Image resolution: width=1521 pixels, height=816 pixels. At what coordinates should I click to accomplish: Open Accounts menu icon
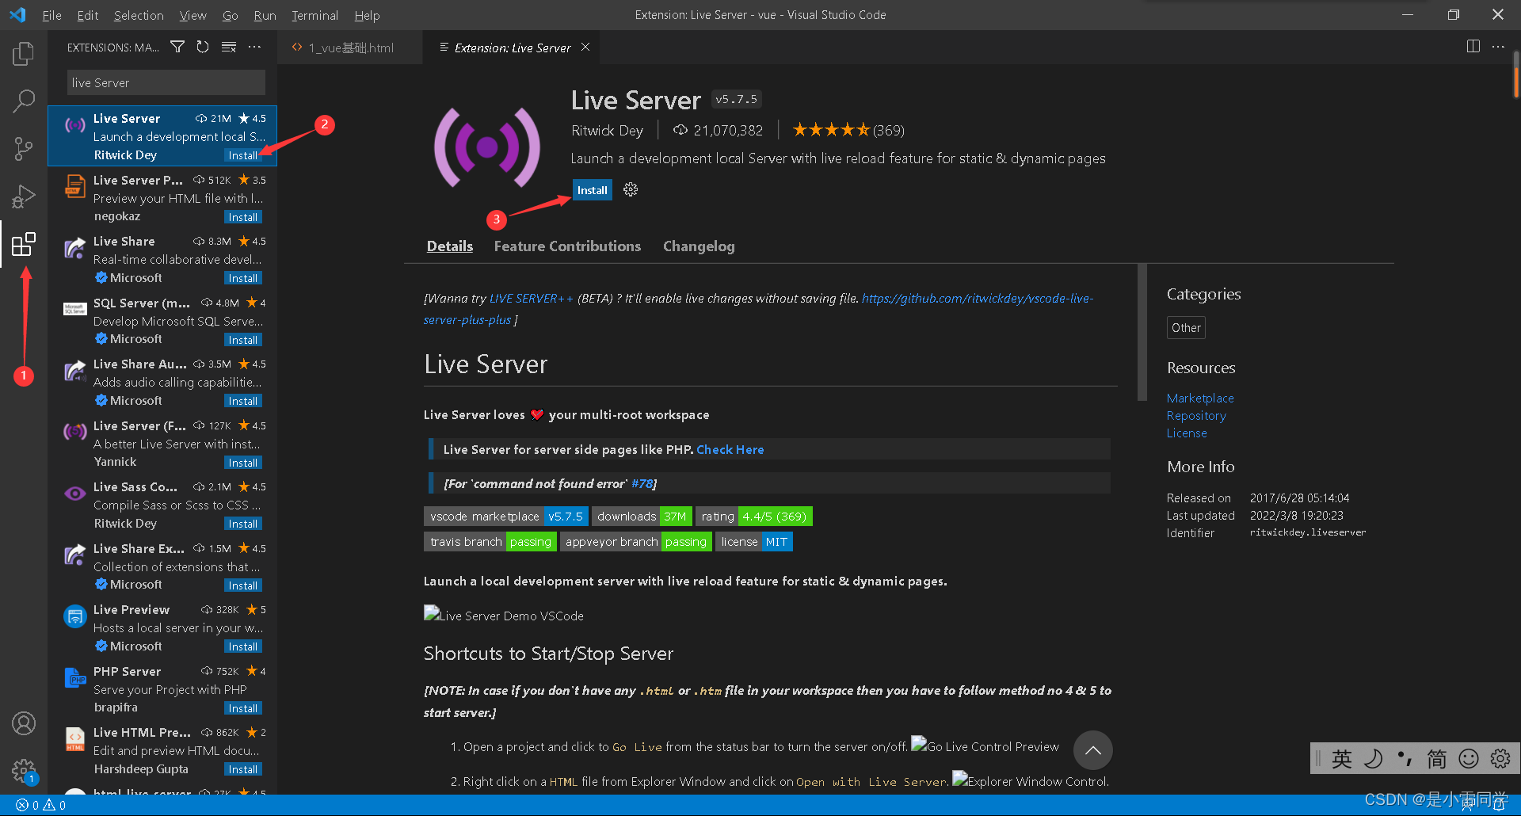tap(24, 723)
